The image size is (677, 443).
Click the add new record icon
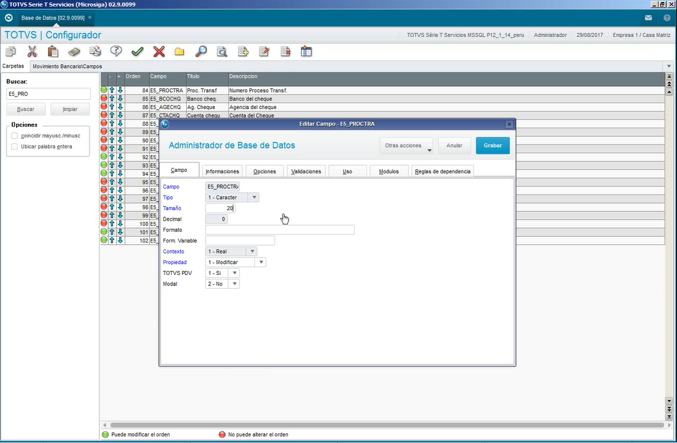click(x=243, y=52)
